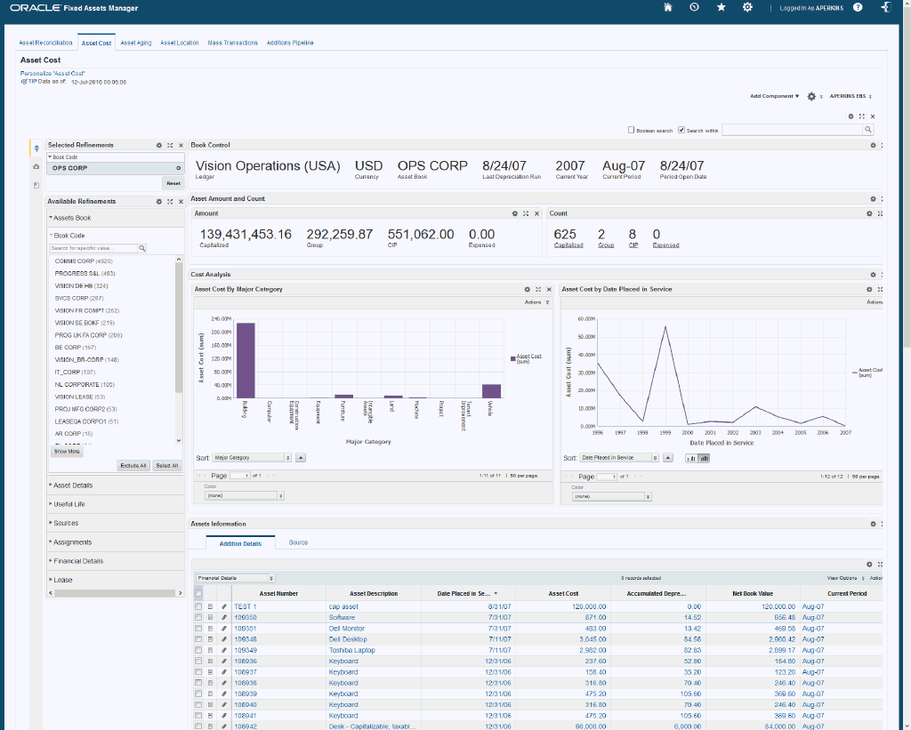The width and height of the screenshot is (911, 730).
Task: Toggle sort direction for Date Placed chart
Action: (668, 458)
